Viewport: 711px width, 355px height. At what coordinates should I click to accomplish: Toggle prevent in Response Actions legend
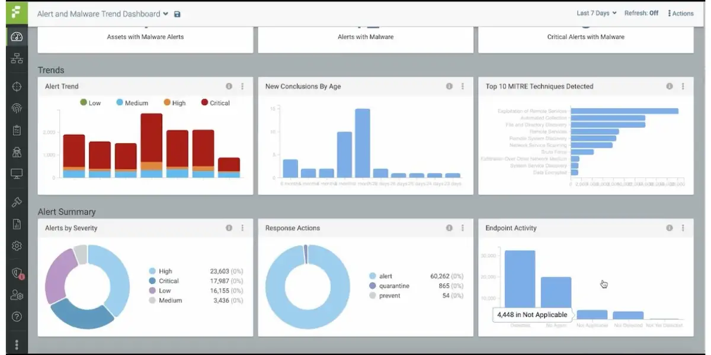tap(385, 295)
